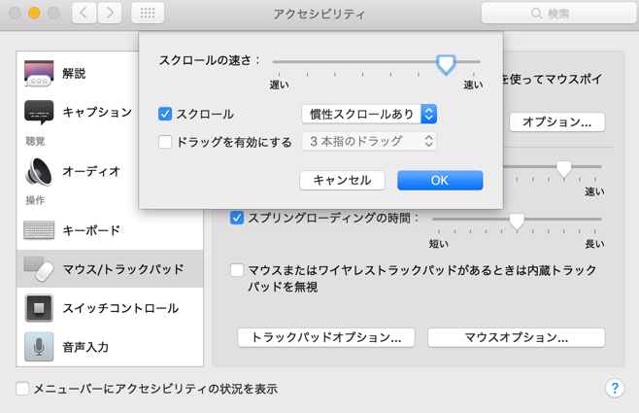The width and height of the screenshot is (639, 413).
Task: Click the スイッチコントロール icon
Action: pos(39,308)
